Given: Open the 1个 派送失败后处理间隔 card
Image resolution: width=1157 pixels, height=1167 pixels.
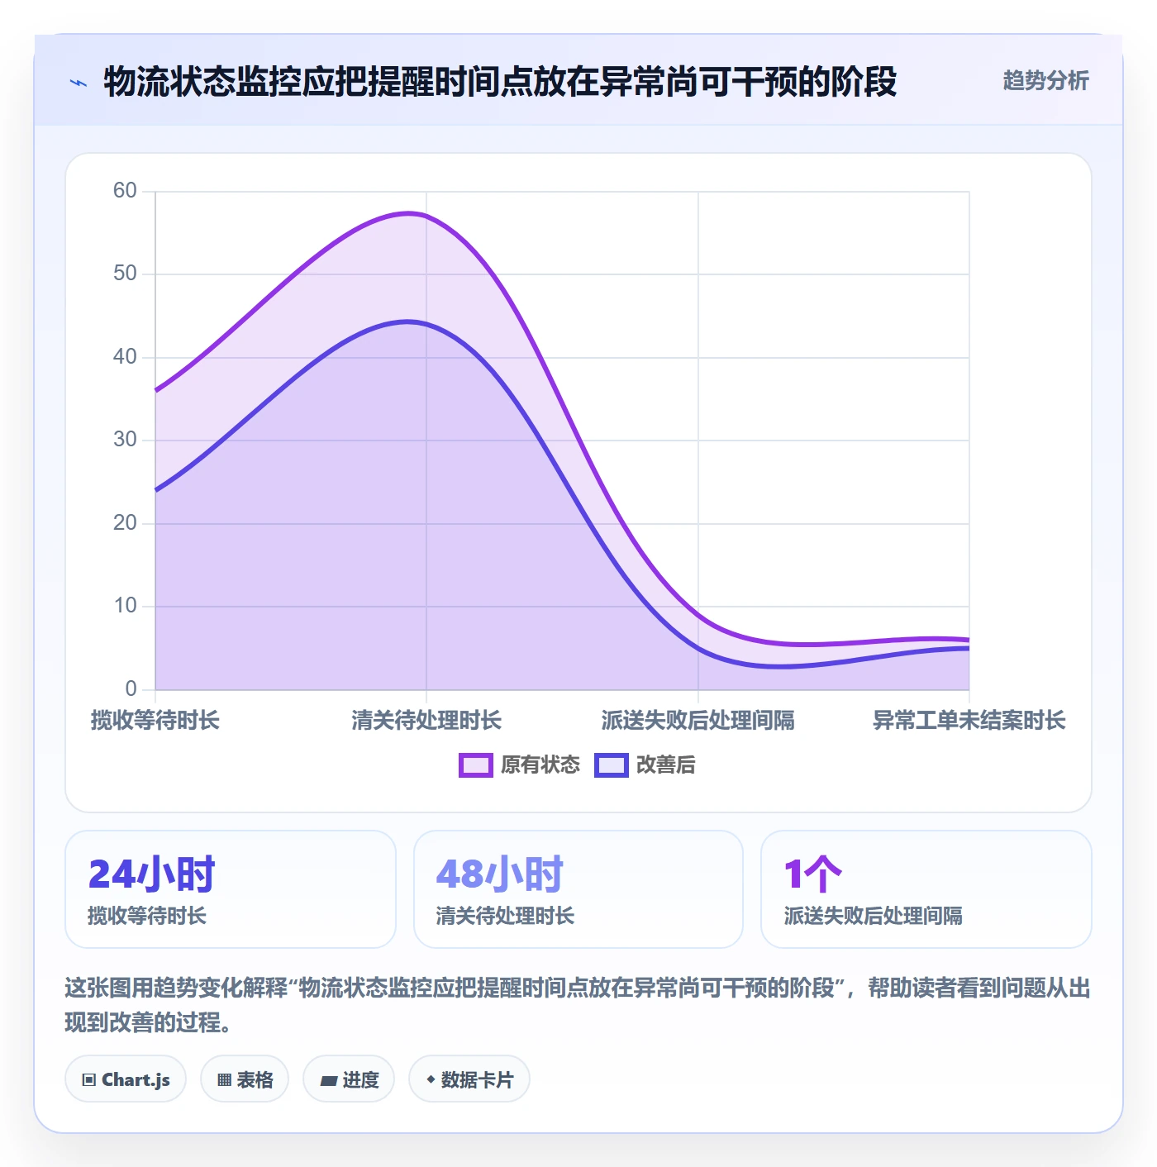Looking at the screenshot, I should tap(926, 889).
